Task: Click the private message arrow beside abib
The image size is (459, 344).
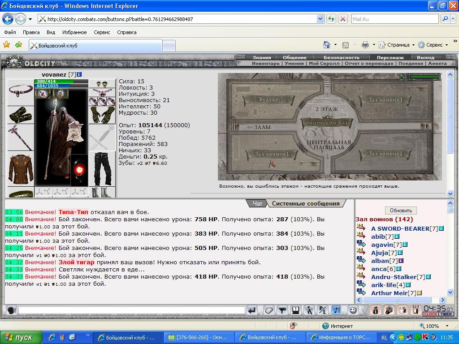Action: coord(361,235)
